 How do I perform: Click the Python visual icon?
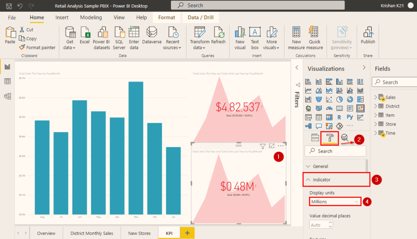point(349,117)
